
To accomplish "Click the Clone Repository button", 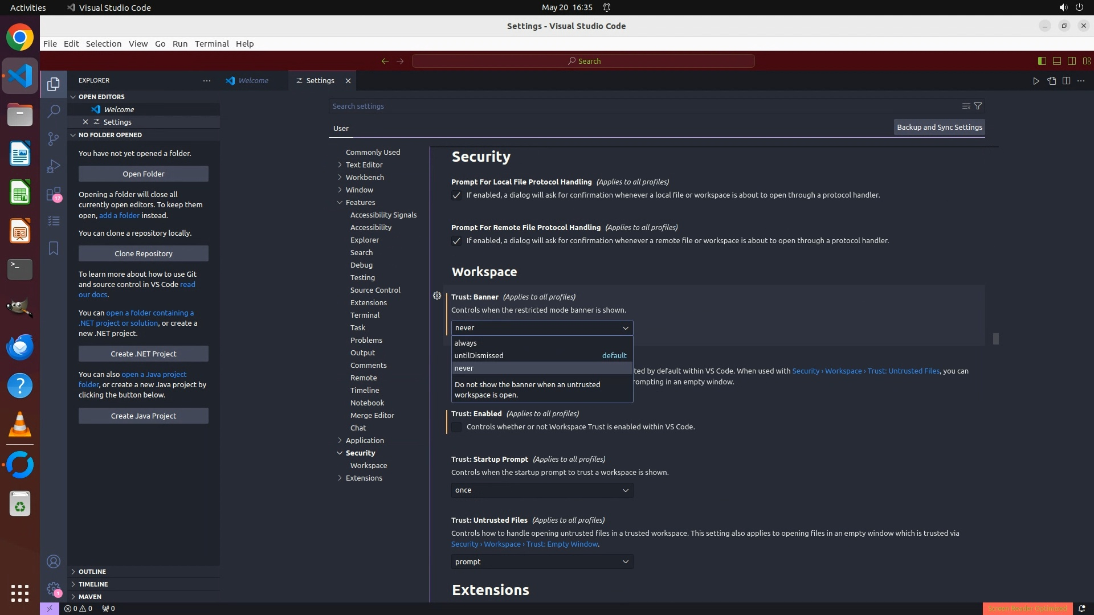I will 144,253.
